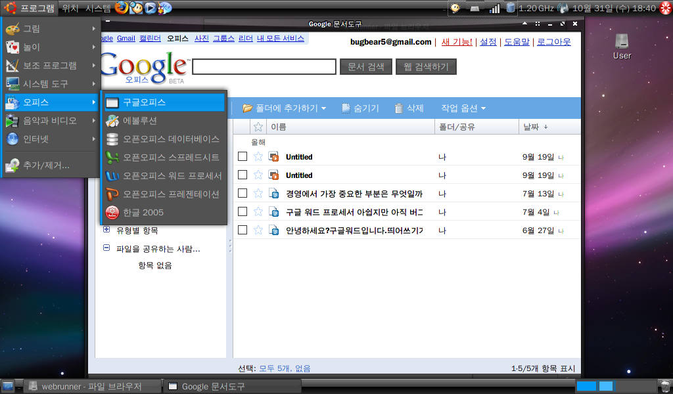Screen dimensions: 673x394
Task: Expand the 놀이 submenu
Action: pyautogui.click(x=51, y=47)
